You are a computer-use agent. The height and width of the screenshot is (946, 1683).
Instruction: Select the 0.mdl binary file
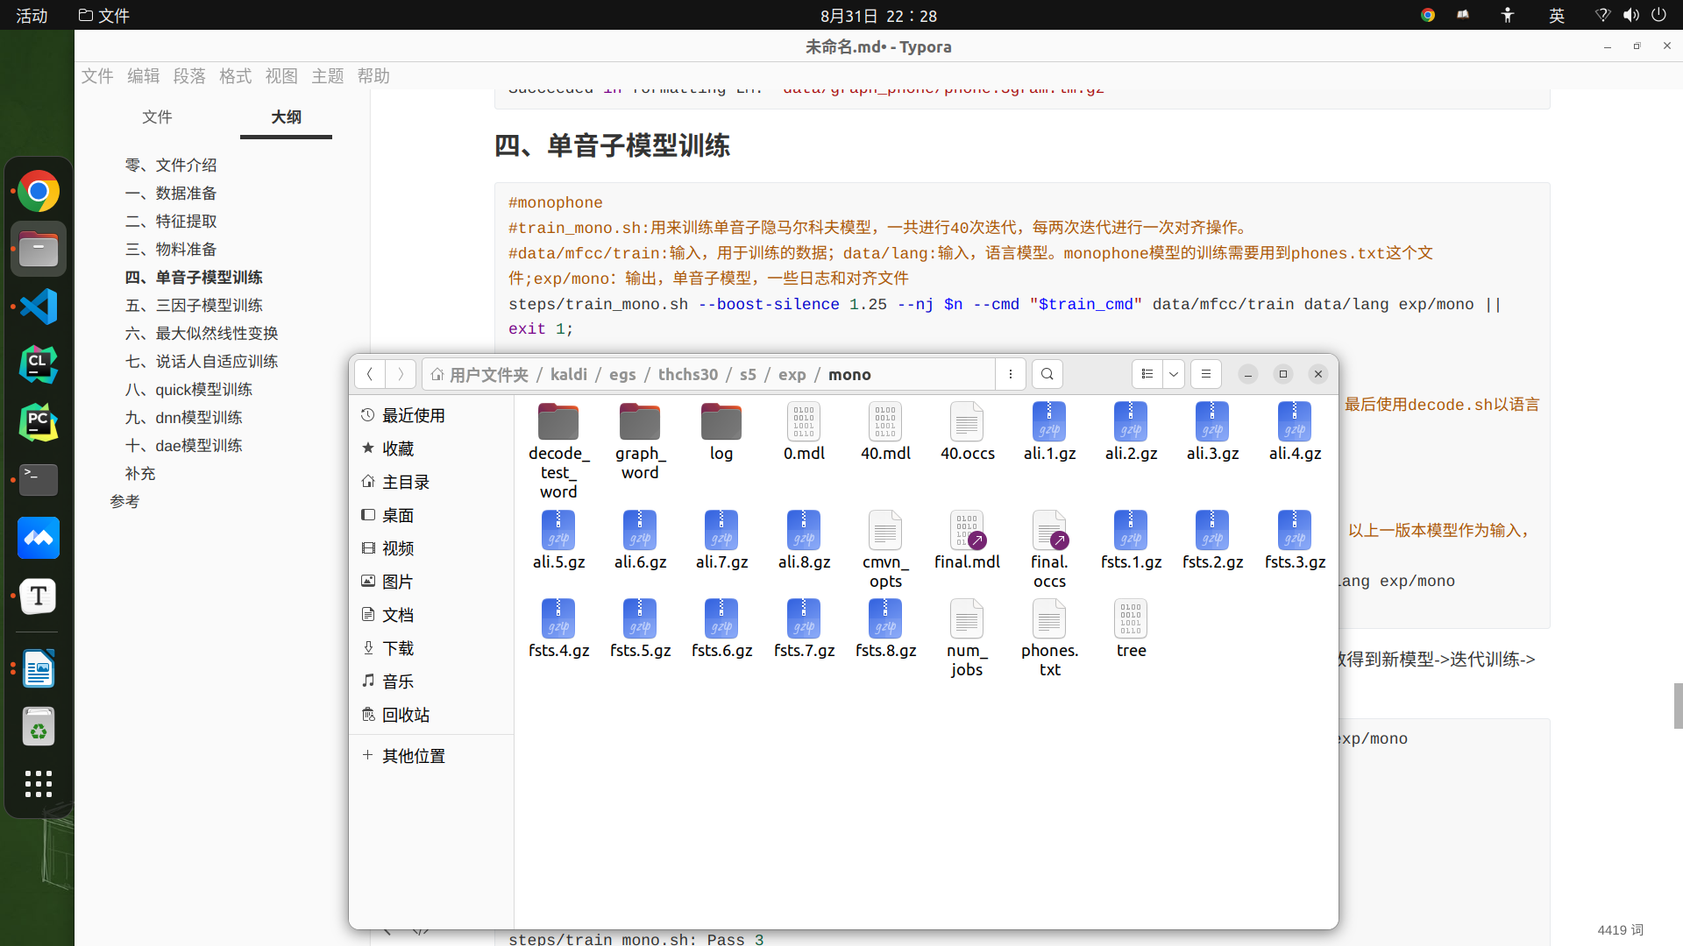pos(804,432)
